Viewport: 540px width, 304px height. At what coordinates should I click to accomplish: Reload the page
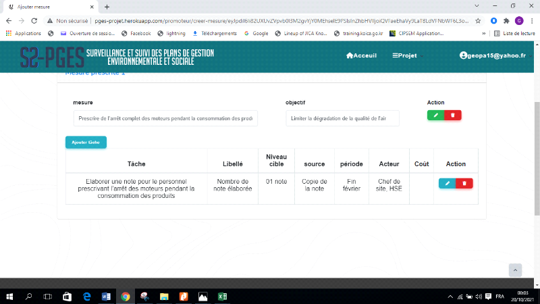tap(34, 21)
